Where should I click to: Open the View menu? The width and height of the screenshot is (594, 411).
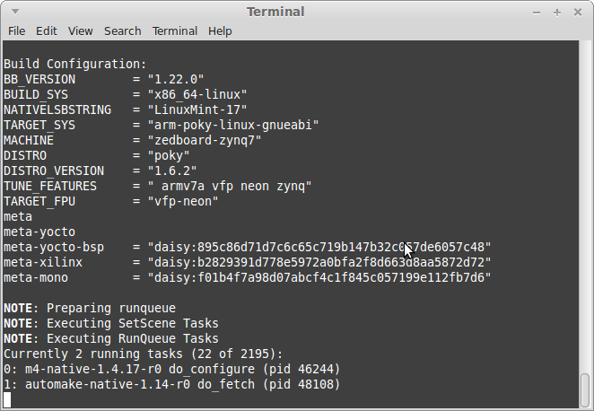(81, 31)
